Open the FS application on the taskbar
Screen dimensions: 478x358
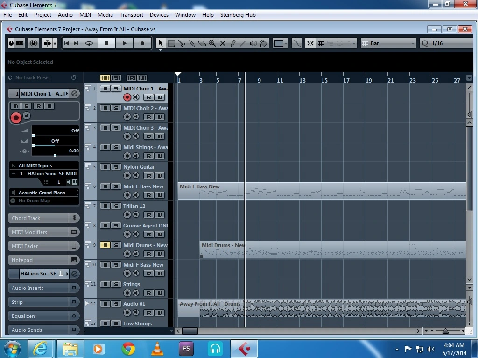pos(186,349)
